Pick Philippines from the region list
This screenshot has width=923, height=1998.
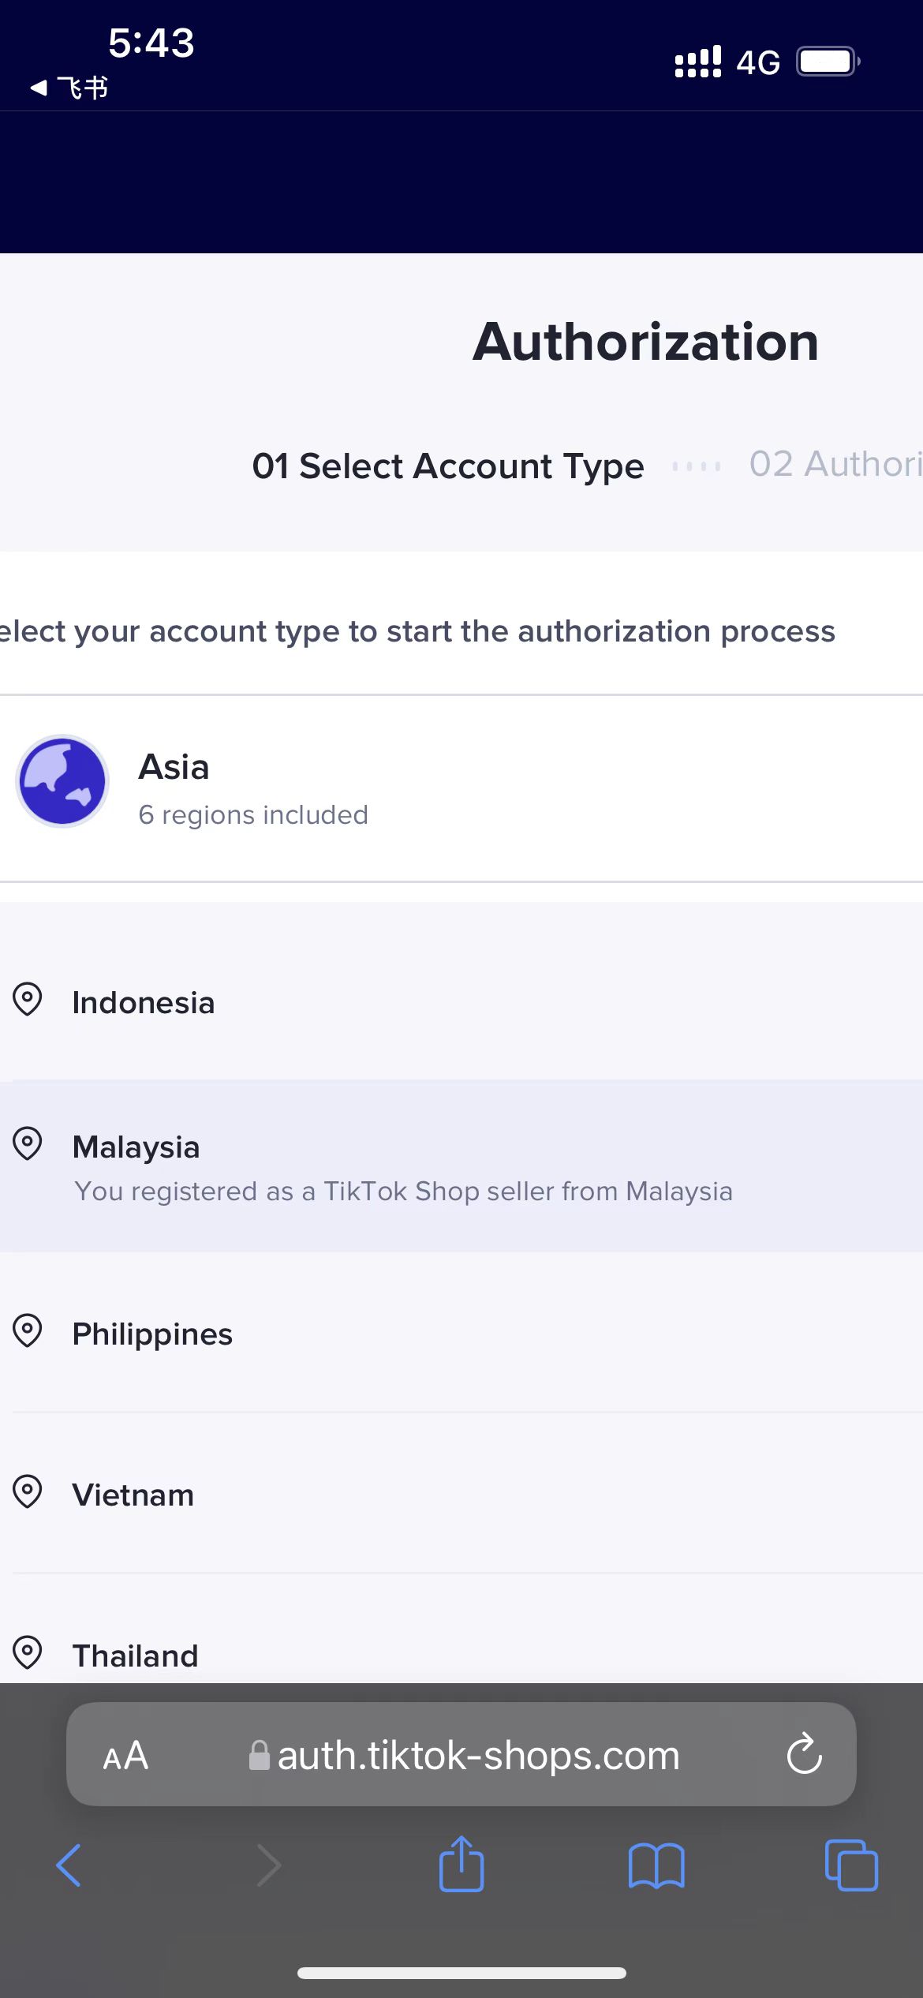pos(461,1332)
